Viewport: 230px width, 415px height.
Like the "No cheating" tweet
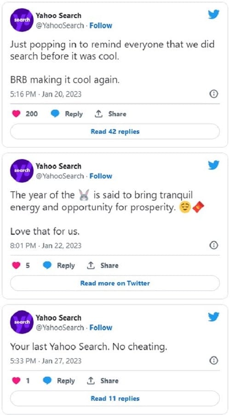click(17, 381)
